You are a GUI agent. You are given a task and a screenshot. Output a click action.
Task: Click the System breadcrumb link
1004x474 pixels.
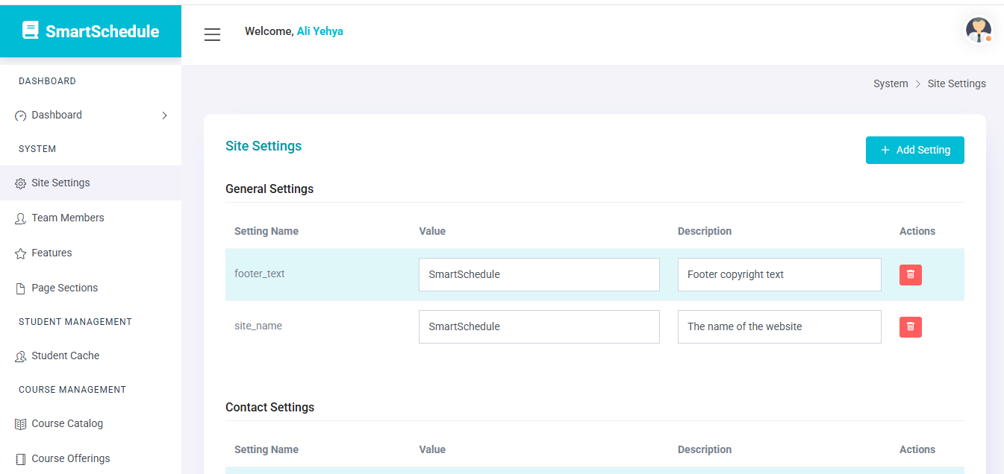890,84
